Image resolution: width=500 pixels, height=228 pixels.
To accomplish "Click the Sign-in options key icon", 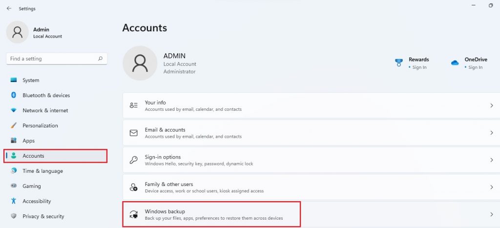I will click(134, 160).
